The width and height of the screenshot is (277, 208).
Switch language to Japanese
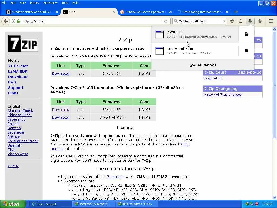pos(16,132)
